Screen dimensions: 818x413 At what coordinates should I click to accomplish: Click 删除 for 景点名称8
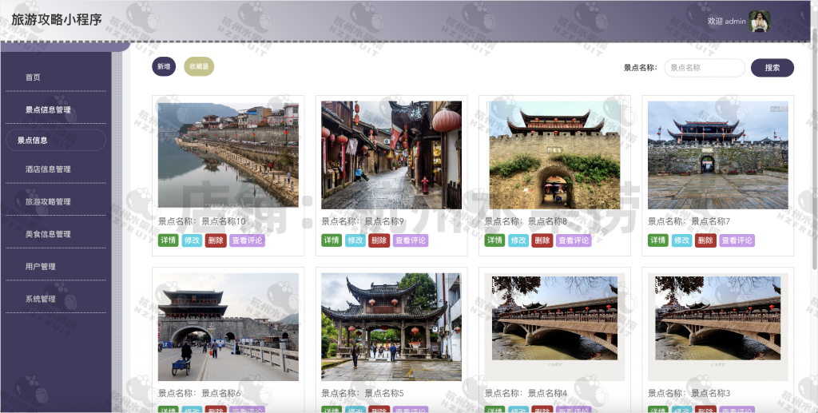pyautogui.click(x=542, y=240)
